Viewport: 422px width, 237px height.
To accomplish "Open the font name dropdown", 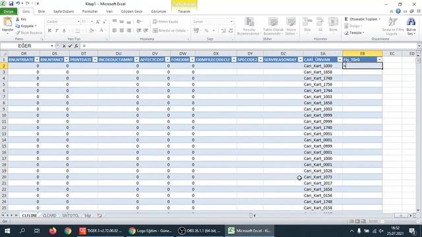I will pos(78,22).
